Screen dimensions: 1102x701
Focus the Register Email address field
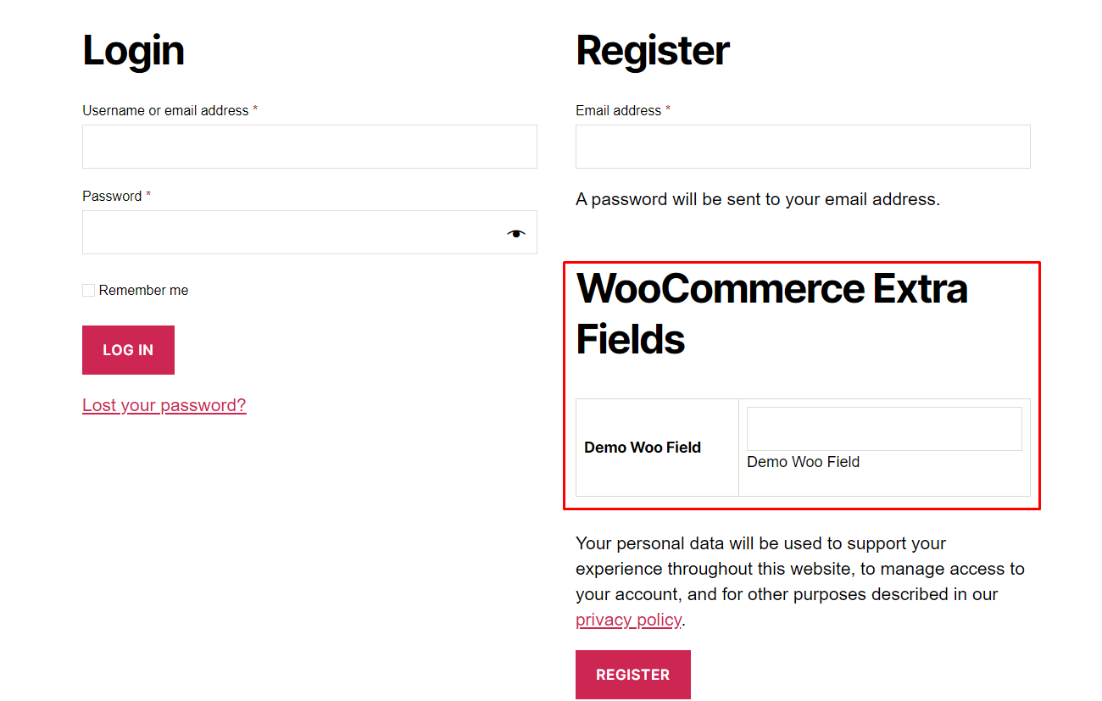pos(803,147)
